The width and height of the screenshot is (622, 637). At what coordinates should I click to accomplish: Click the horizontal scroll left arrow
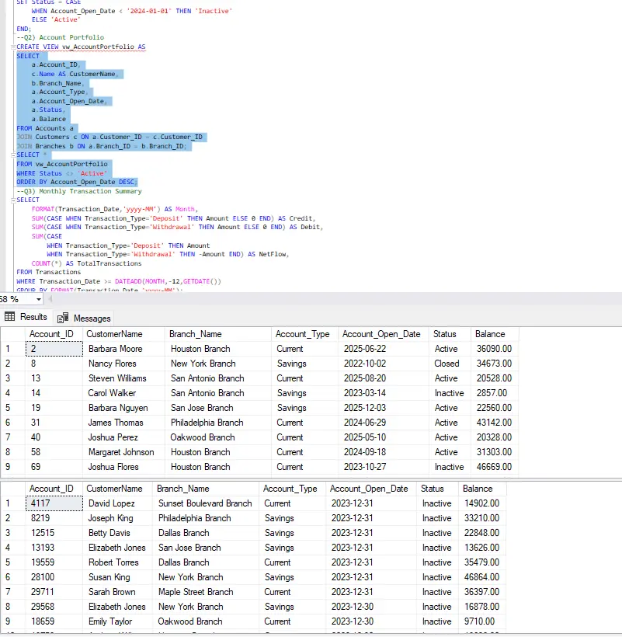(50, 299)
